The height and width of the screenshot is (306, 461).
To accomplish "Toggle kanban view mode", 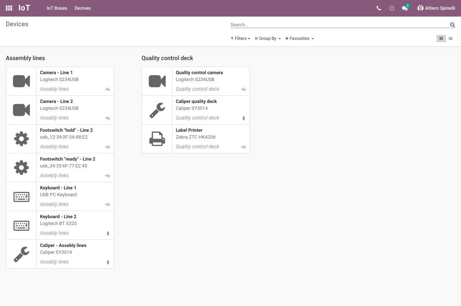I will tap(441, 39).
